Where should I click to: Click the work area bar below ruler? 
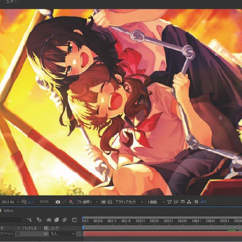coord(163,228)
